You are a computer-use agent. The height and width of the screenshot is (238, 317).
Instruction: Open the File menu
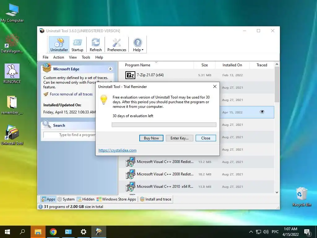pyautogui.click(x=46, y=57)
